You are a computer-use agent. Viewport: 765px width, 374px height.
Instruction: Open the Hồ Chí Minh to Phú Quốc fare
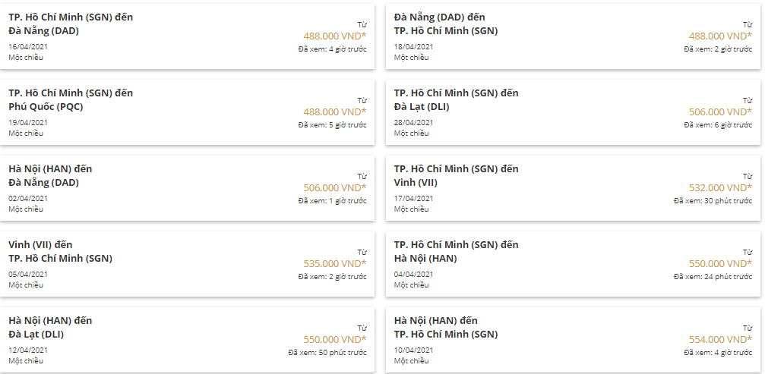(71, 99)
